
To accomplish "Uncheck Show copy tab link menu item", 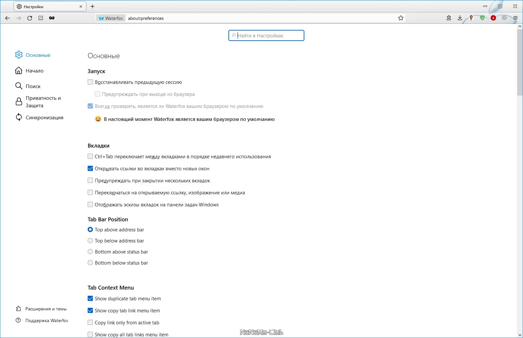I will point(90,310).
